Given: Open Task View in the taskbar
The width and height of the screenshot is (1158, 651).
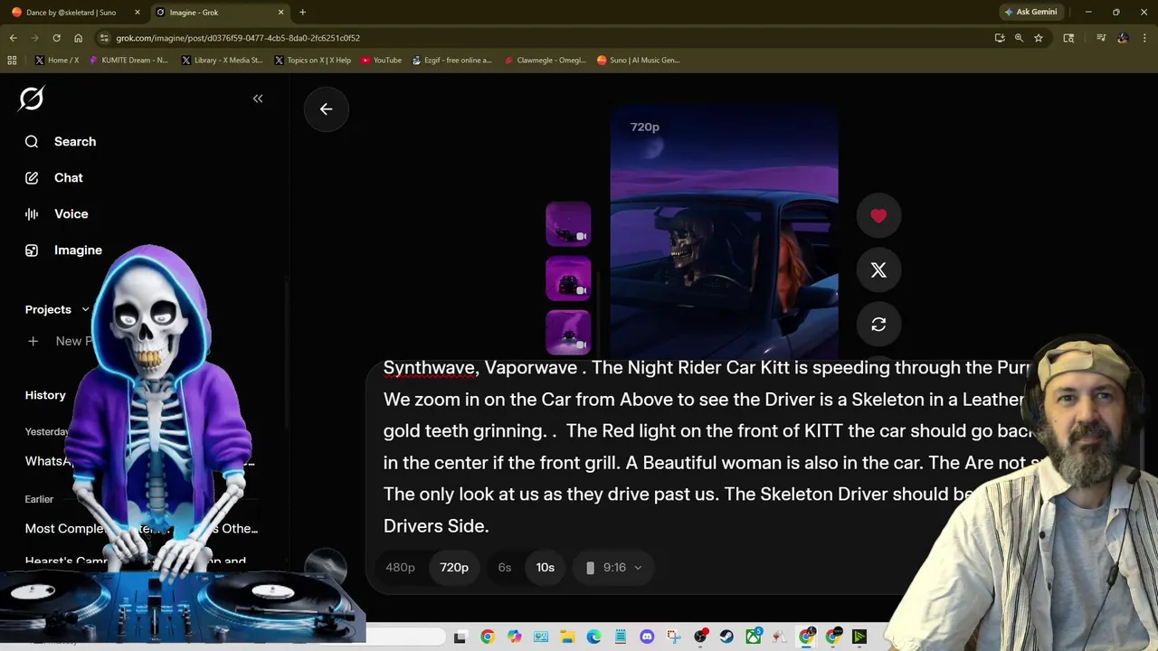Looking at the screenshot, I should pyautogui.click(x=460, y=637).
